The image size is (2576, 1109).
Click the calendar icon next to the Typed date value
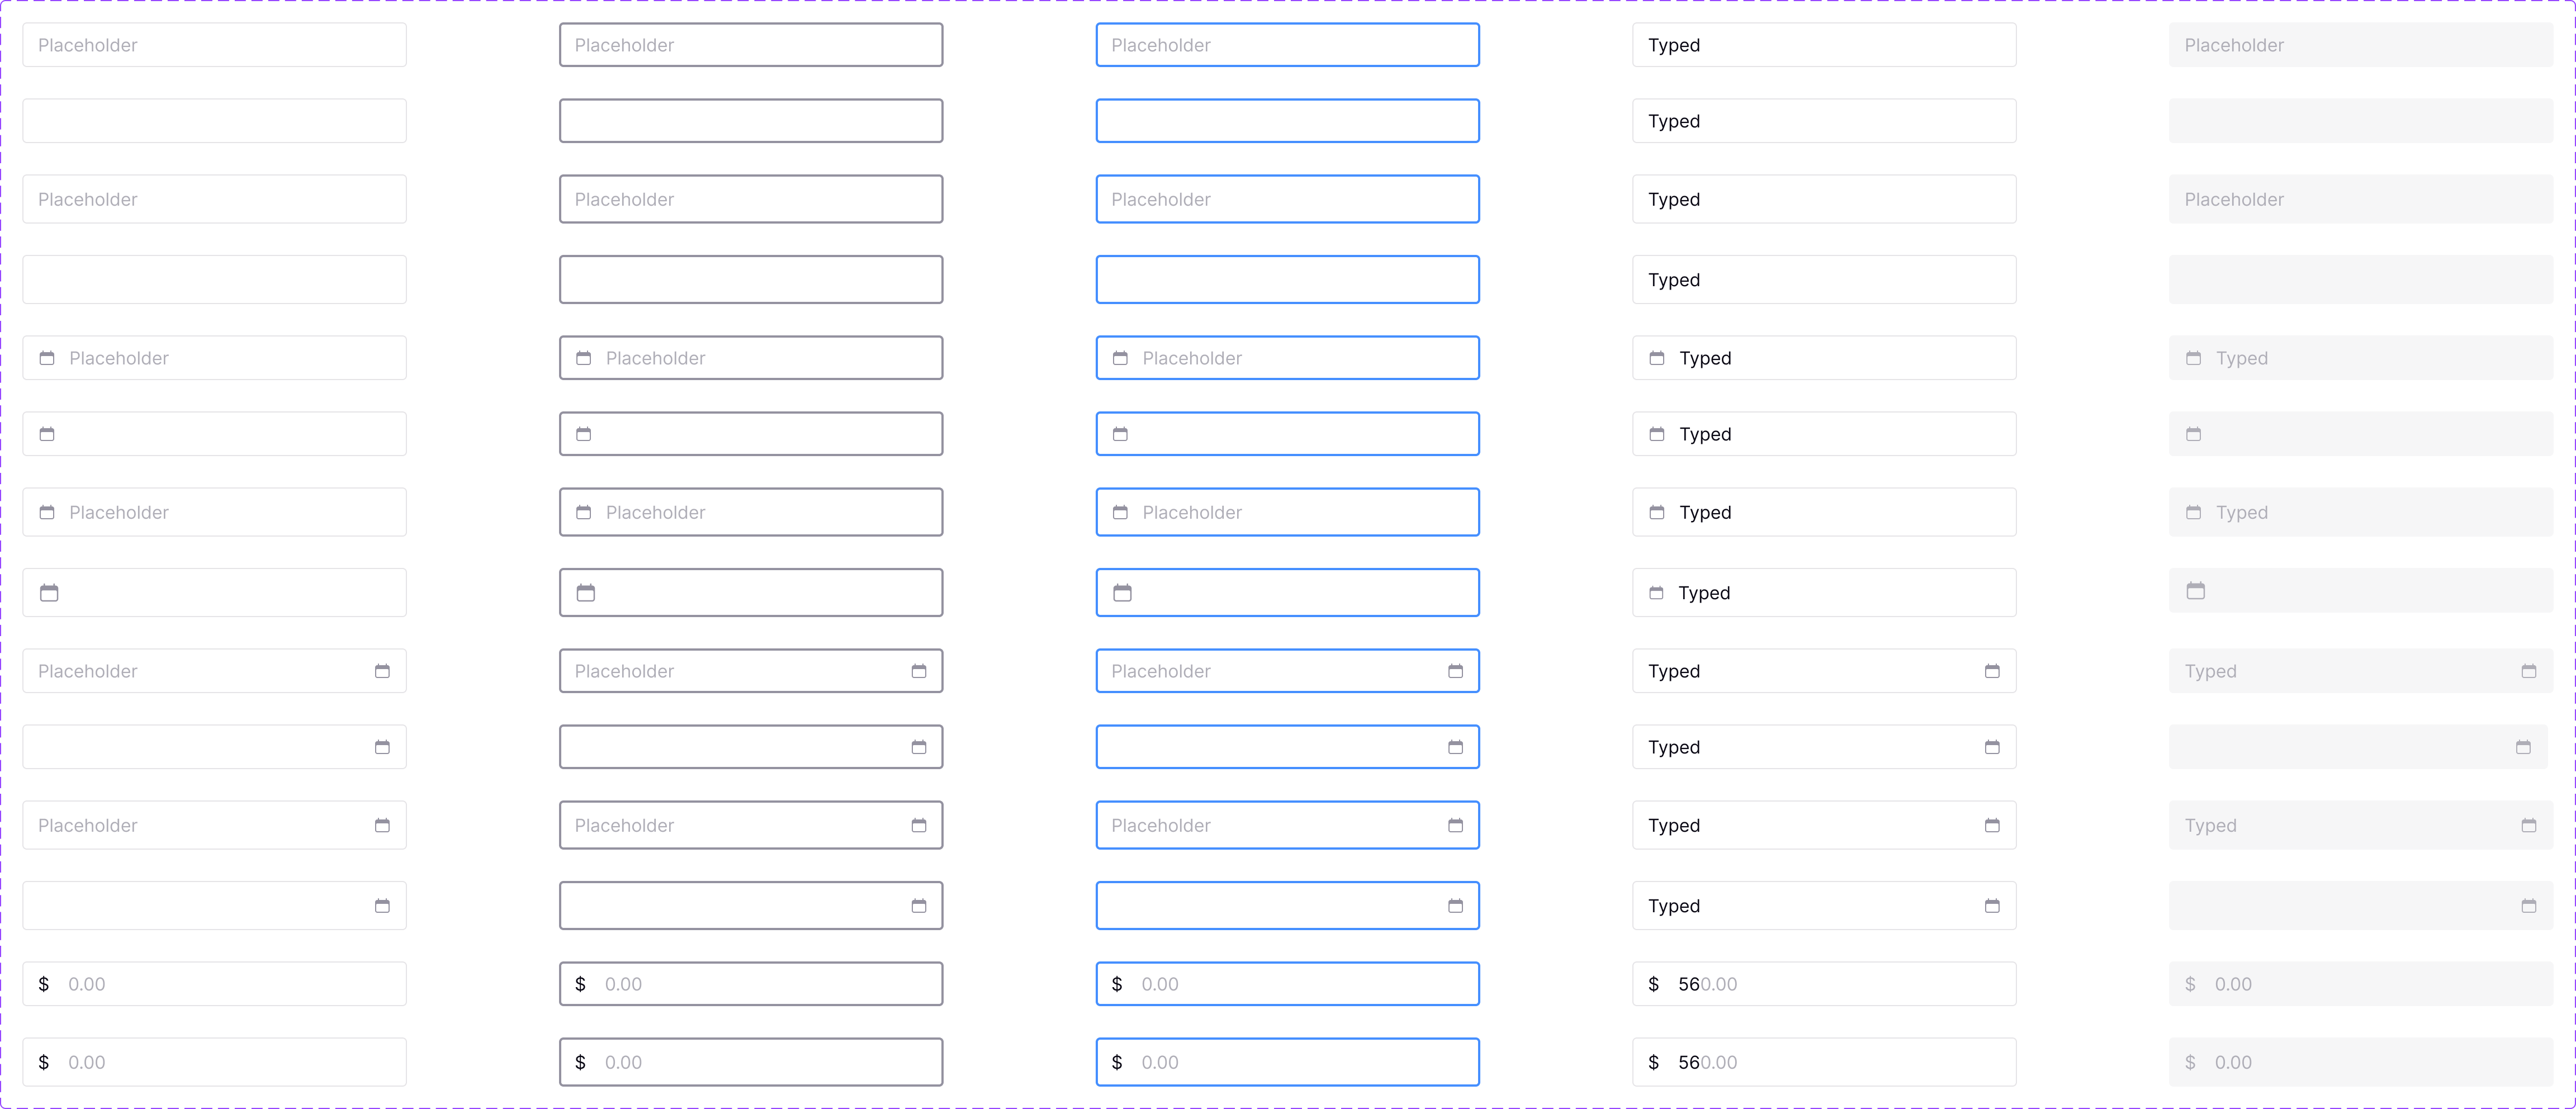click(x=1657, y=357)
